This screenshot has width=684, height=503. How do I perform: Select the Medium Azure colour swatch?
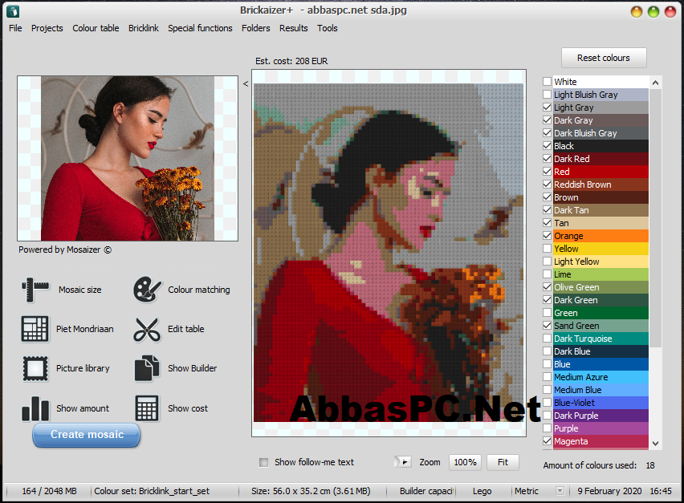pyautogui.click(x=601, y=377)
